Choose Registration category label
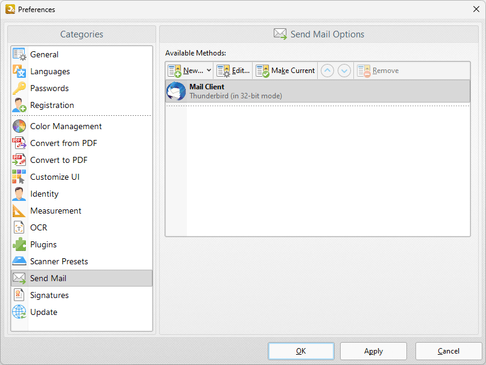The width and height of the screenshot is (486, 365). tap(52, 106)
